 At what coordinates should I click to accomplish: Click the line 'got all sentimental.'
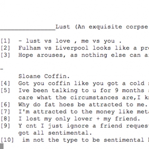[x=55, y=133]
